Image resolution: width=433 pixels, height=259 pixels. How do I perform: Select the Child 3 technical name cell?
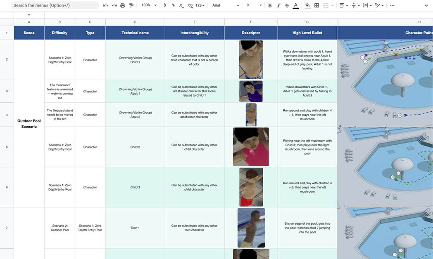pos(135,187)
